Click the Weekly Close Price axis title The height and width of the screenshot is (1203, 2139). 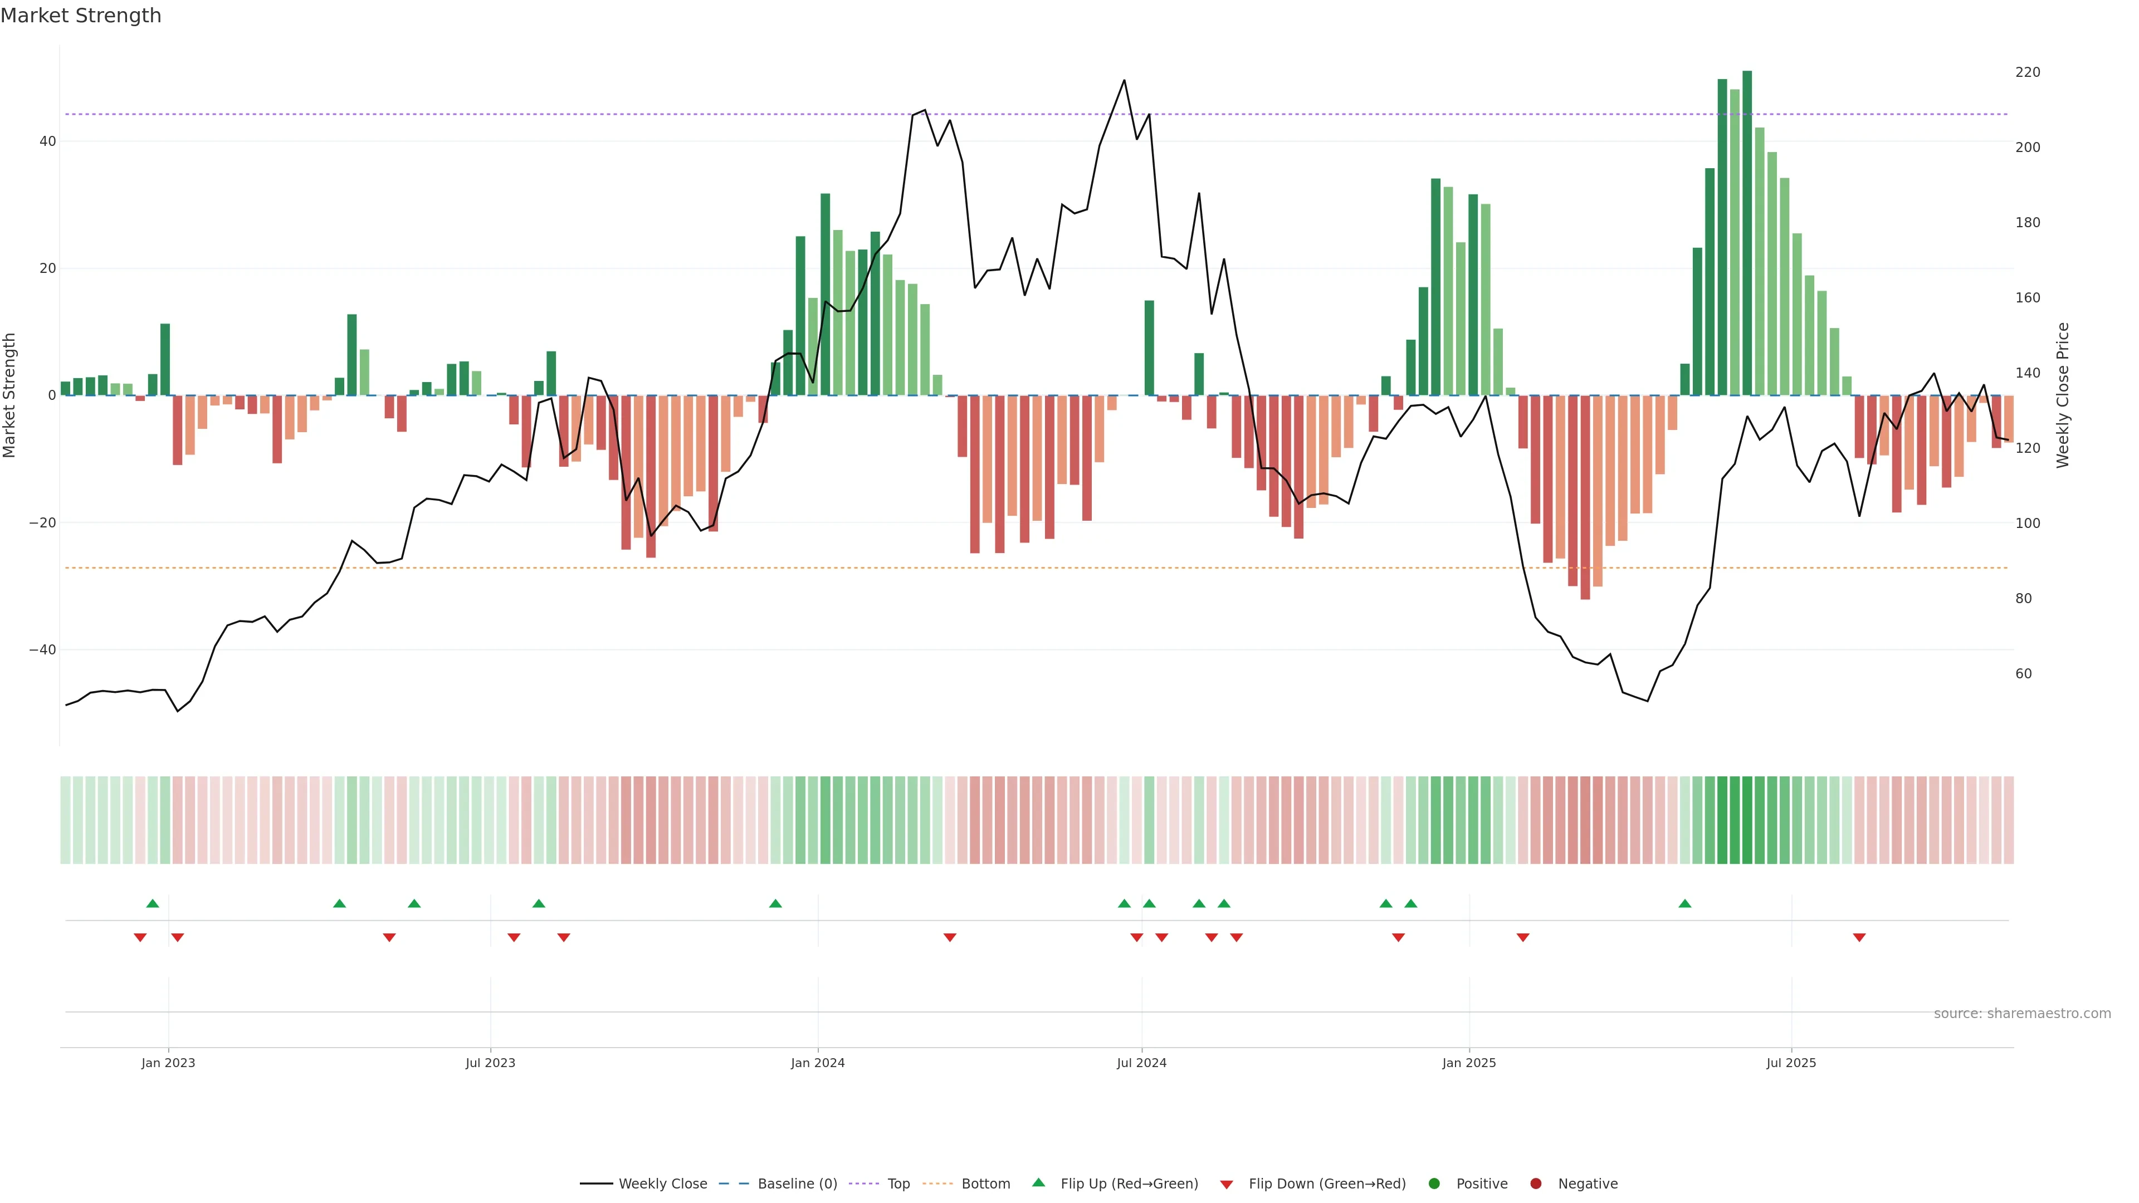coord(2063,395)
